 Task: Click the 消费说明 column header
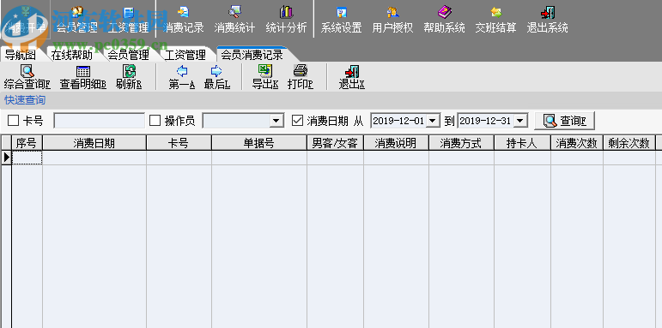pos(396,143)
